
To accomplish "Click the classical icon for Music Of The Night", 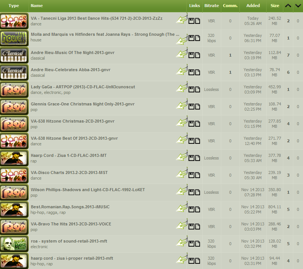I will pyautogui.click(x=14, y=55).
